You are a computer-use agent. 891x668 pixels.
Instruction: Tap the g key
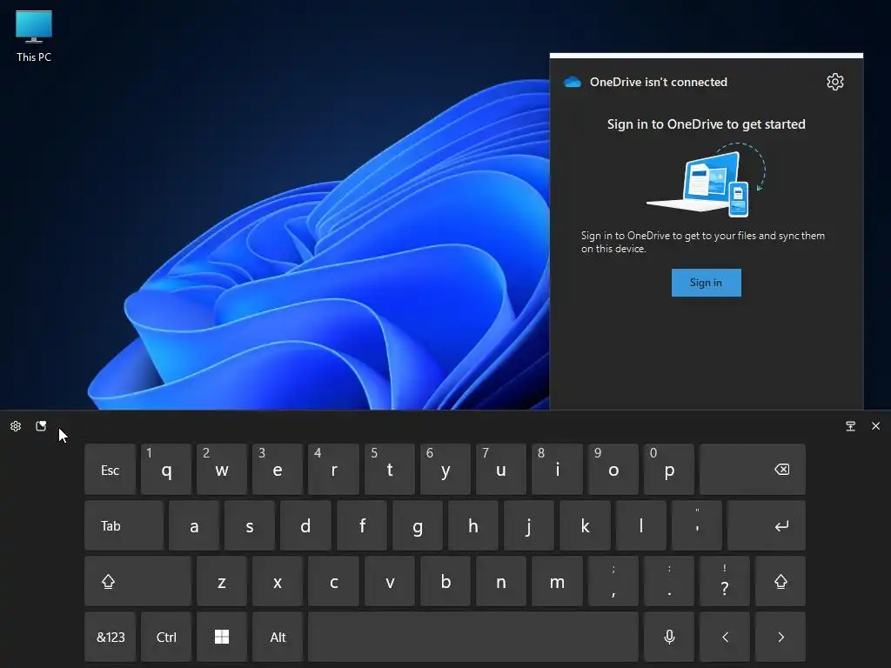(417, 525)
